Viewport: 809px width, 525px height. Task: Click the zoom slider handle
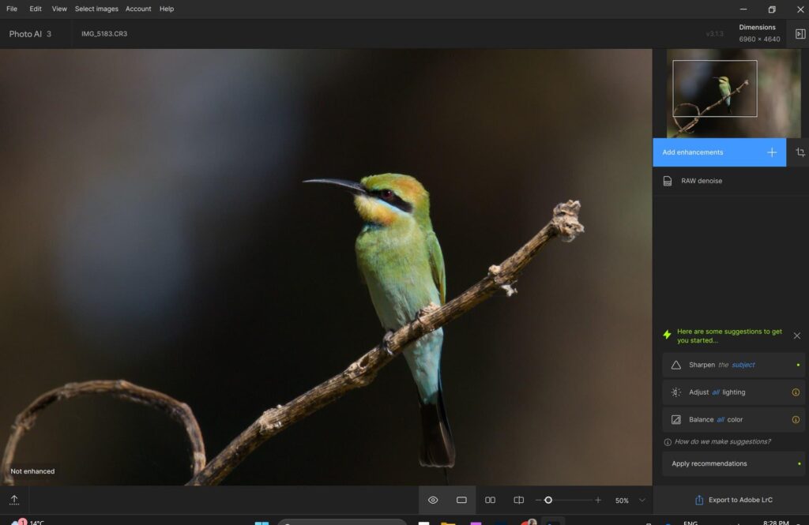coord(548,501)
